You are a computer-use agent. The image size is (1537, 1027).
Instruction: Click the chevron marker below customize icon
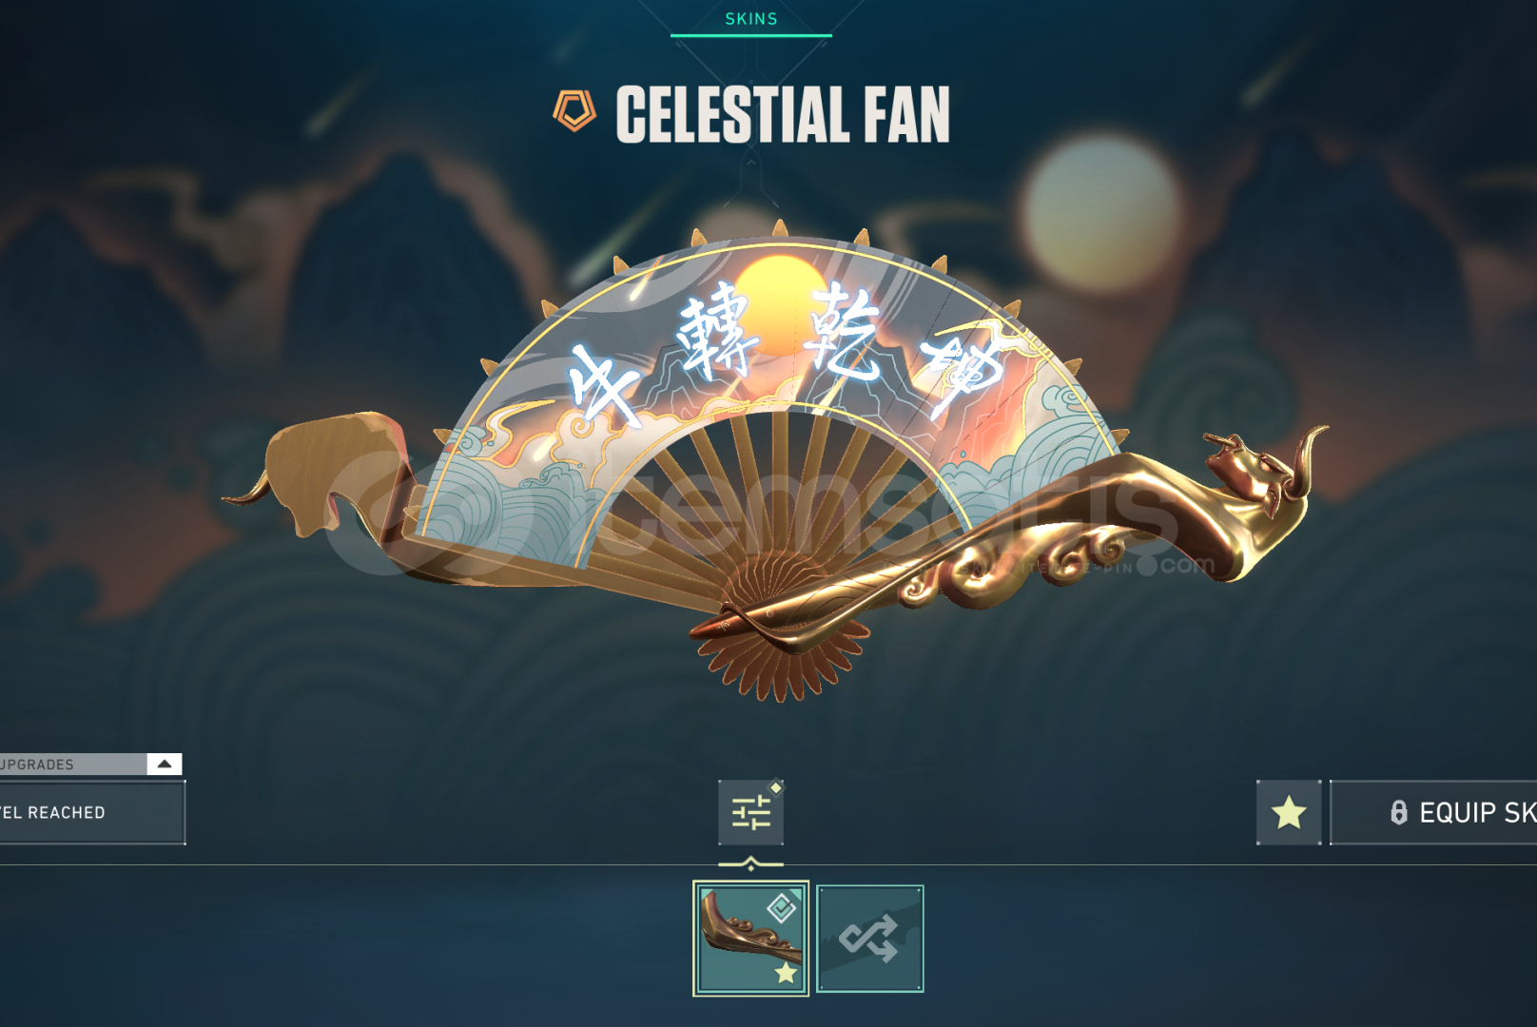click(x=750, y=864)
